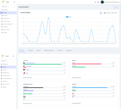
Task: Switch to the Countries tab
Action: pos(30,50)
